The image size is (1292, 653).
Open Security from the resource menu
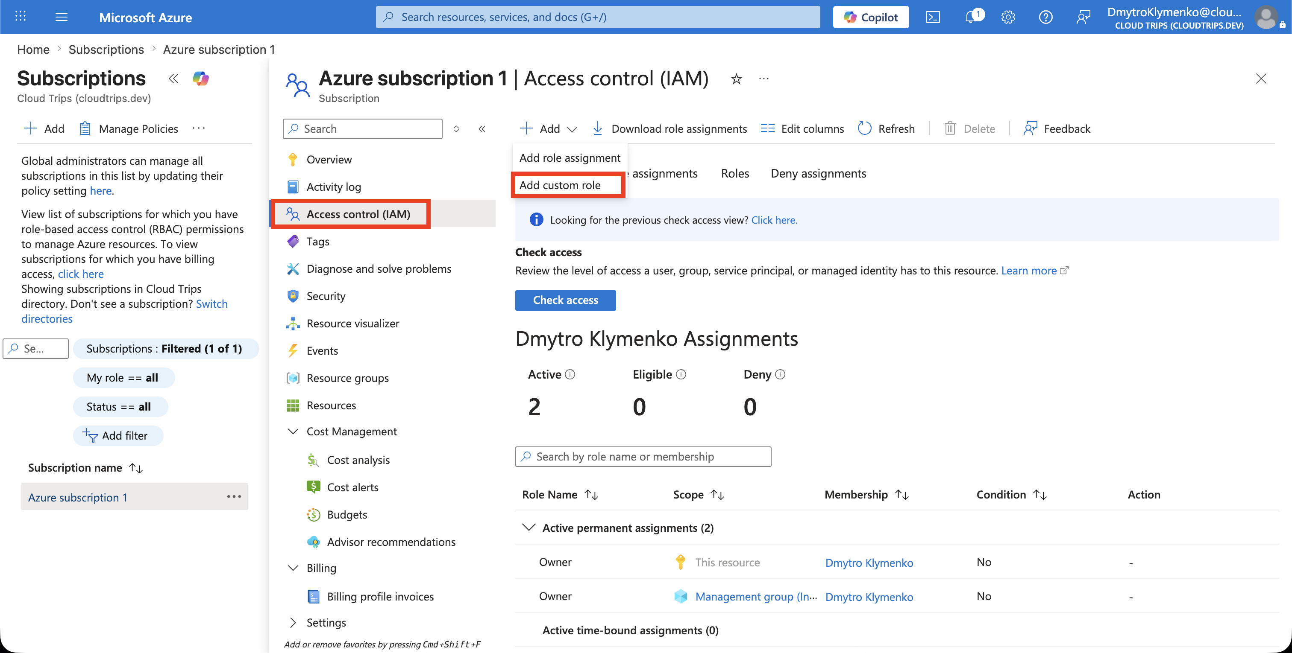(326, 296)
